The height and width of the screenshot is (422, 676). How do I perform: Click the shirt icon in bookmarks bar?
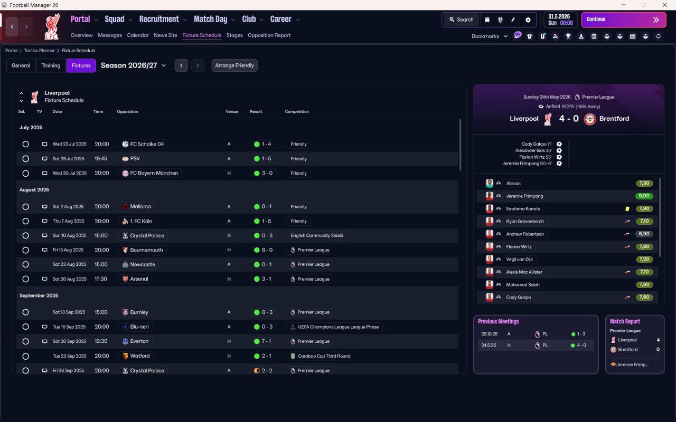pyautogui.click(x=530, y=36)
